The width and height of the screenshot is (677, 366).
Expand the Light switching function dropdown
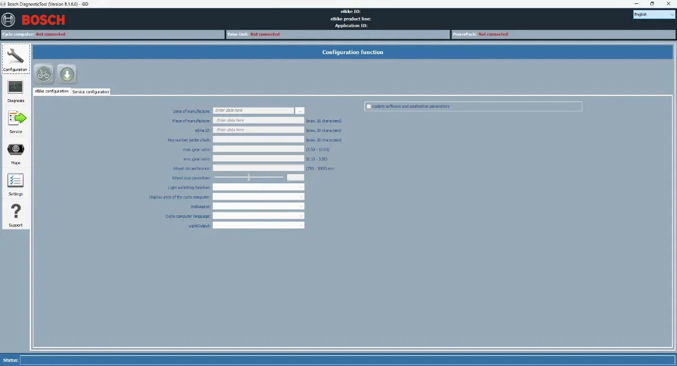pyautogui.click(x=258, y=187)
